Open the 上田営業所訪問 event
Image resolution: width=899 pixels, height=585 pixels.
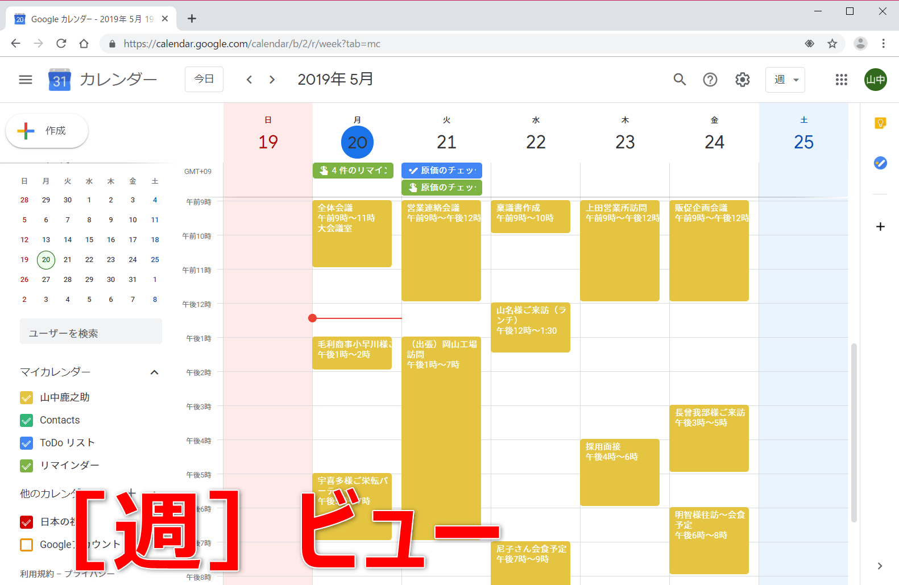click(x=620, y=251)
